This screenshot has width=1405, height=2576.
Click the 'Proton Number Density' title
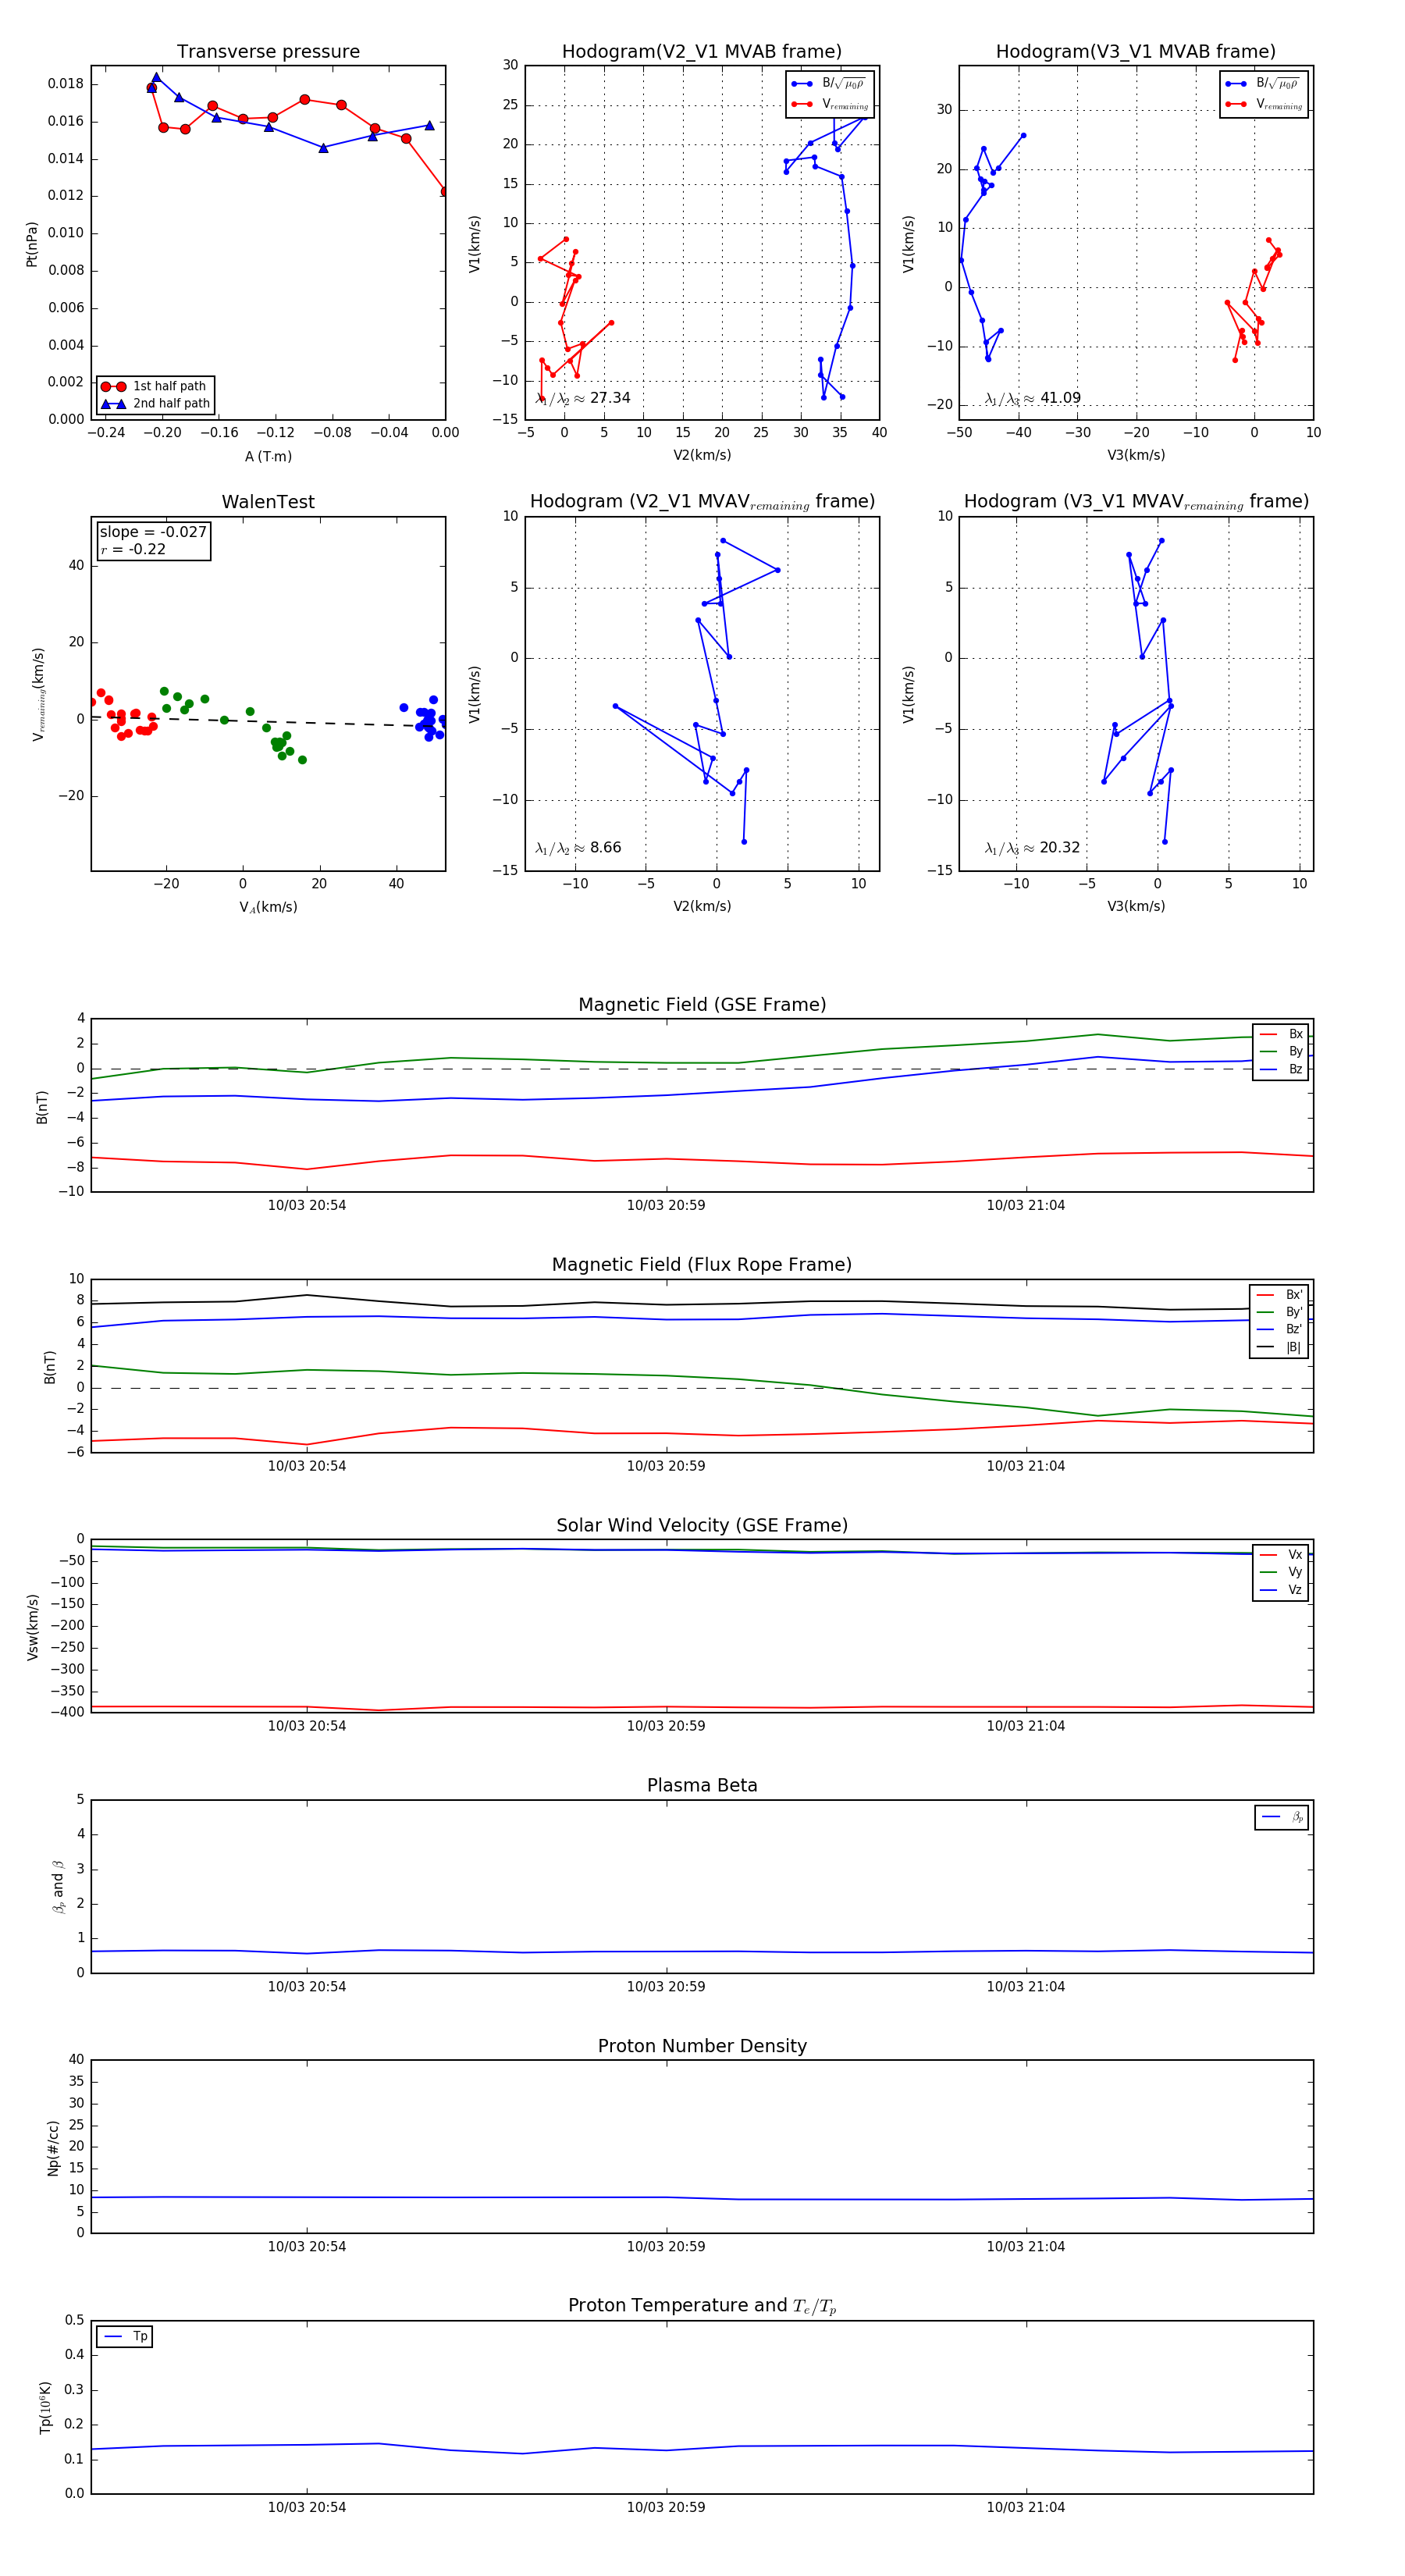(702, 2046)
